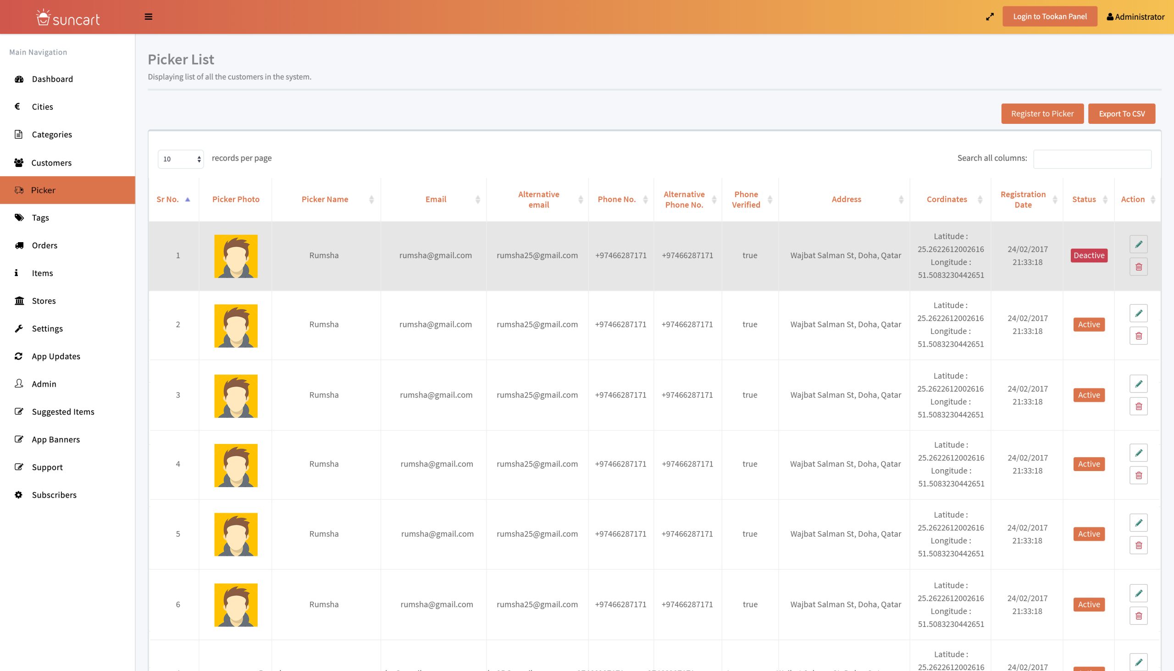
Task: Sort by Picker Name column
Action: point(326,199)
